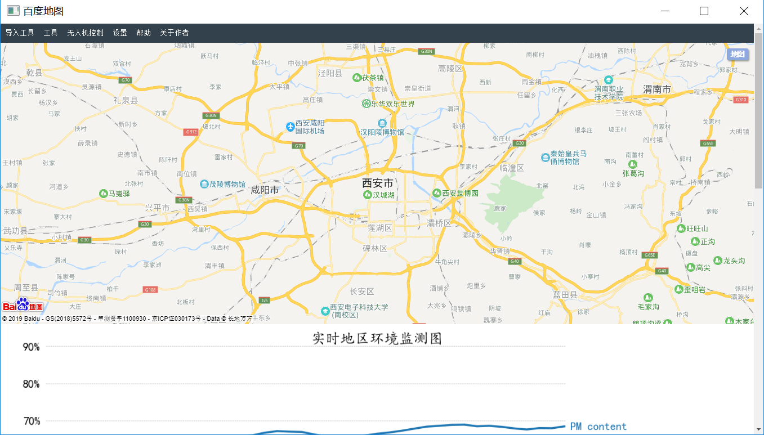The width and height of the screenshot is (764, 435).
Task: Click the 西安咸阳国际机场 airport icon
Action: [290, 127]
